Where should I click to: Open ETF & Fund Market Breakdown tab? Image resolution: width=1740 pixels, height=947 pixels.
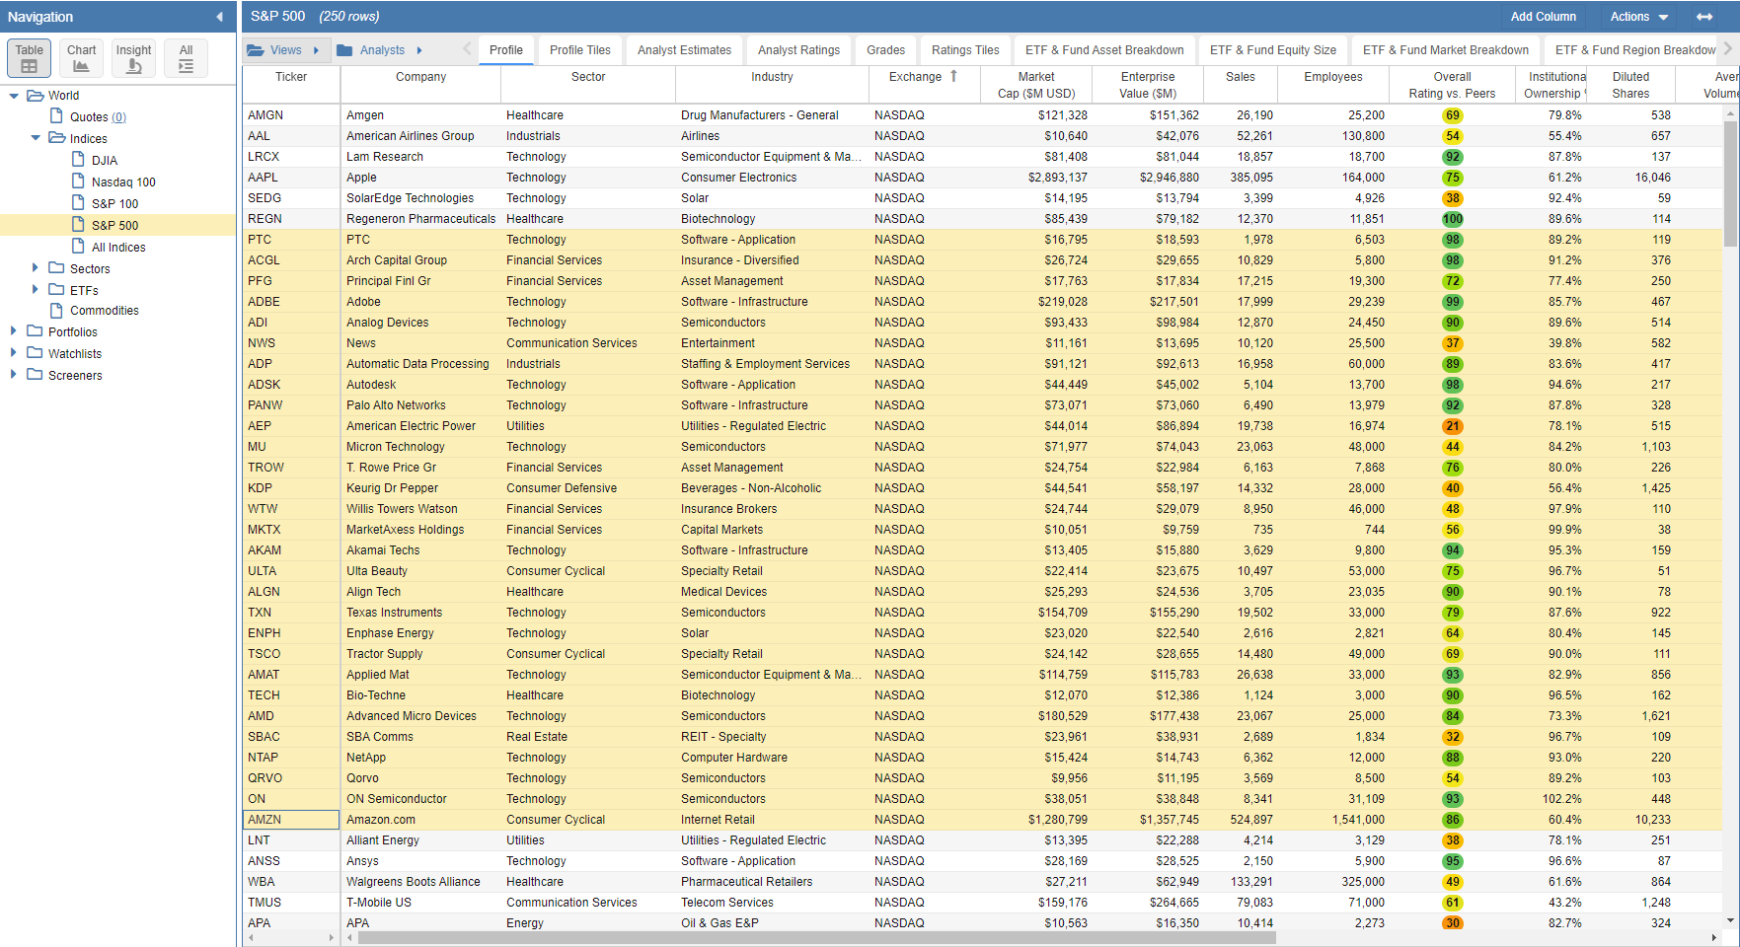pyautogui.click(x=1446, y=50)
